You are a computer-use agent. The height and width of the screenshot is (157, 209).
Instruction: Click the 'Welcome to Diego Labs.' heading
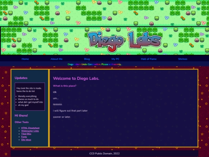(x=76, y=78)
